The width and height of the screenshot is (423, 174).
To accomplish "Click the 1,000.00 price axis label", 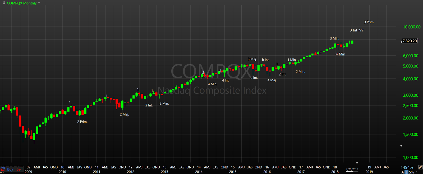I will click(x=411, y=158).
